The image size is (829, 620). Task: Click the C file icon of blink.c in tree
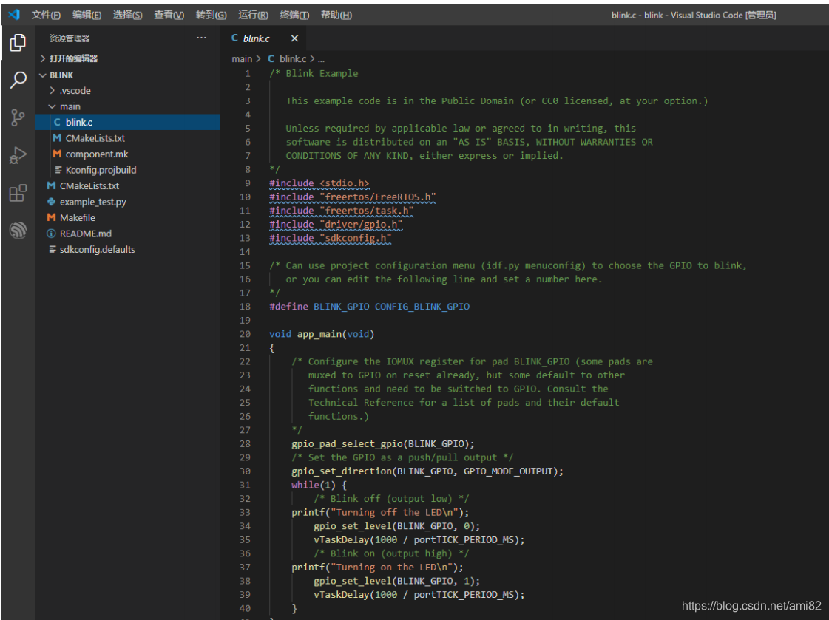57,123
